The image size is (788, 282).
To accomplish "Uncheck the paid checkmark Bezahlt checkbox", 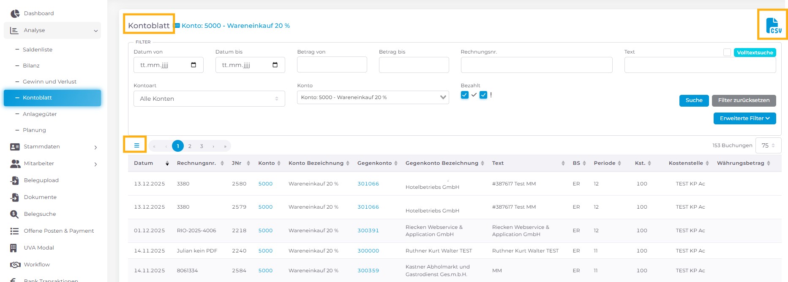I will click(x=465, y=95).
